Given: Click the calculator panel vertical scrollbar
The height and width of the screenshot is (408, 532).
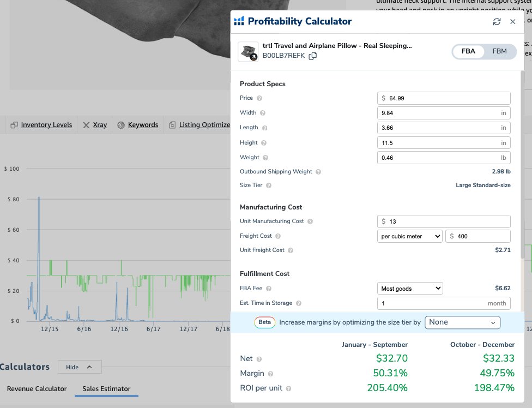Looking at the screenshot, I should pos(522,164).
